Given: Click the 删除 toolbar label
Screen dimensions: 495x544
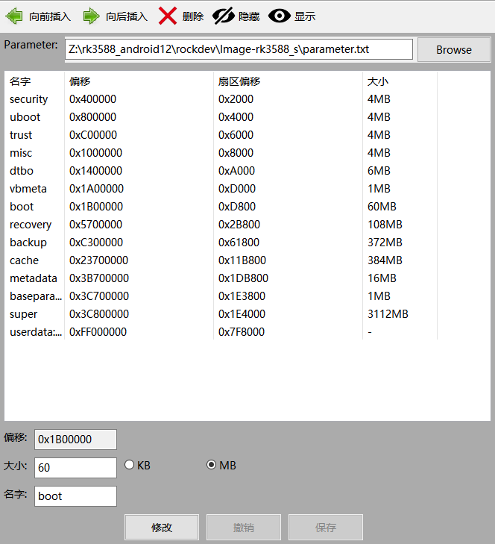Looking at the screenshot, I should [193, 16].
